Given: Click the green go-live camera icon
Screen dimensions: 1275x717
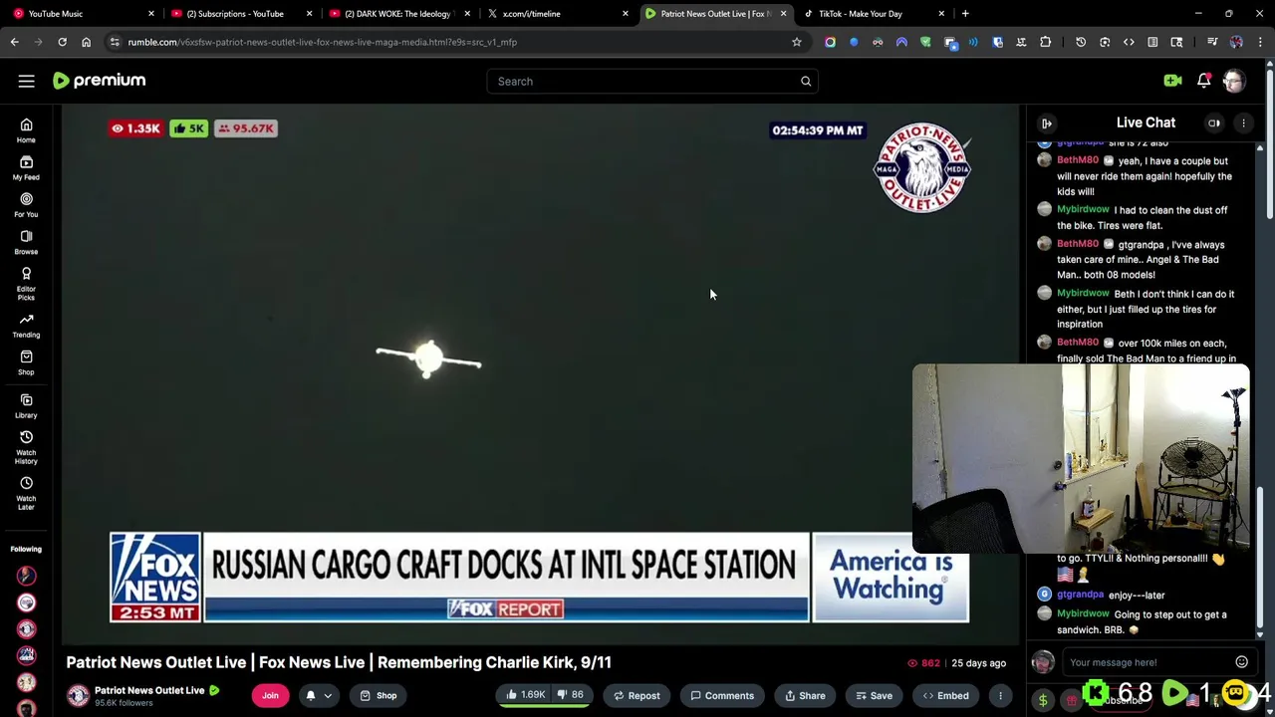Looking at the screenshot, I should coord(1172,81).
